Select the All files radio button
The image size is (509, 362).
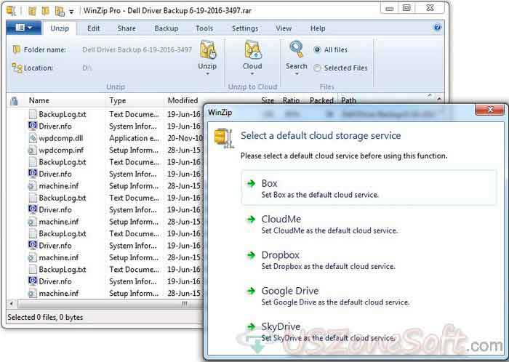coord(317,49)
